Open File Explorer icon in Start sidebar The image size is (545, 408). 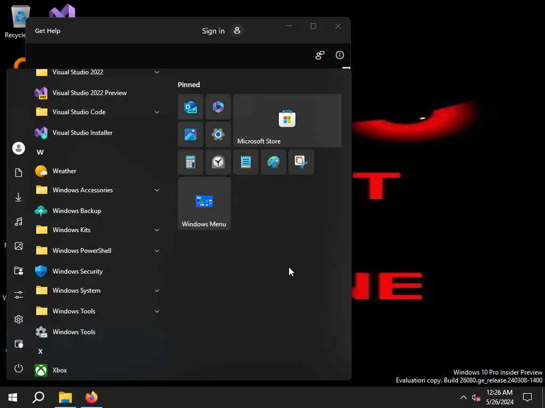pos(19,344)
